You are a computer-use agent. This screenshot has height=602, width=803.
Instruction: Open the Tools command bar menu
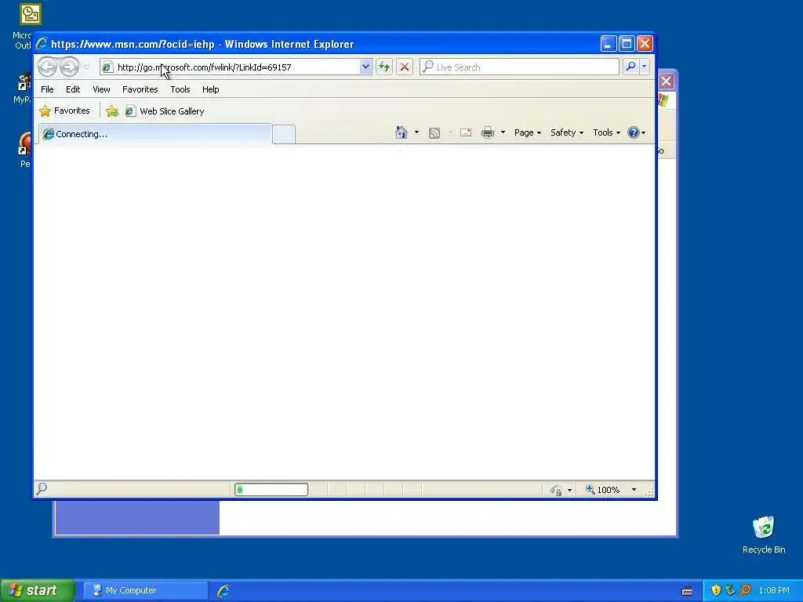click(x=606, y=132)
